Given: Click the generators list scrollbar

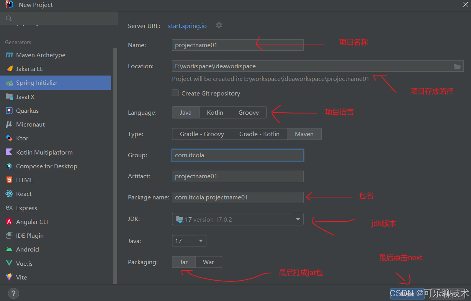Looking at the screenshot, I should tap(115, 166).
